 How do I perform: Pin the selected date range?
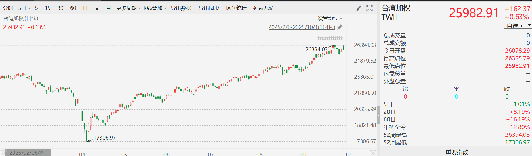tap(340, 27)
